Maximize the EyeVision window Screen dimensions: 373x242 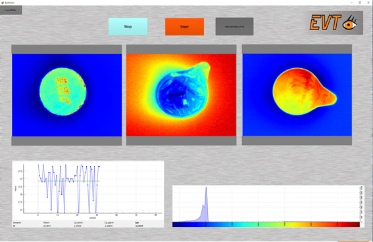(360, 3)
